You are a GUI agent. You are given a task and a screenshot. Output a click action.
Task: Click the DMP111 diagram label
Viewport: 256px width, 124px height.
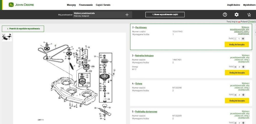pos(41,120)
